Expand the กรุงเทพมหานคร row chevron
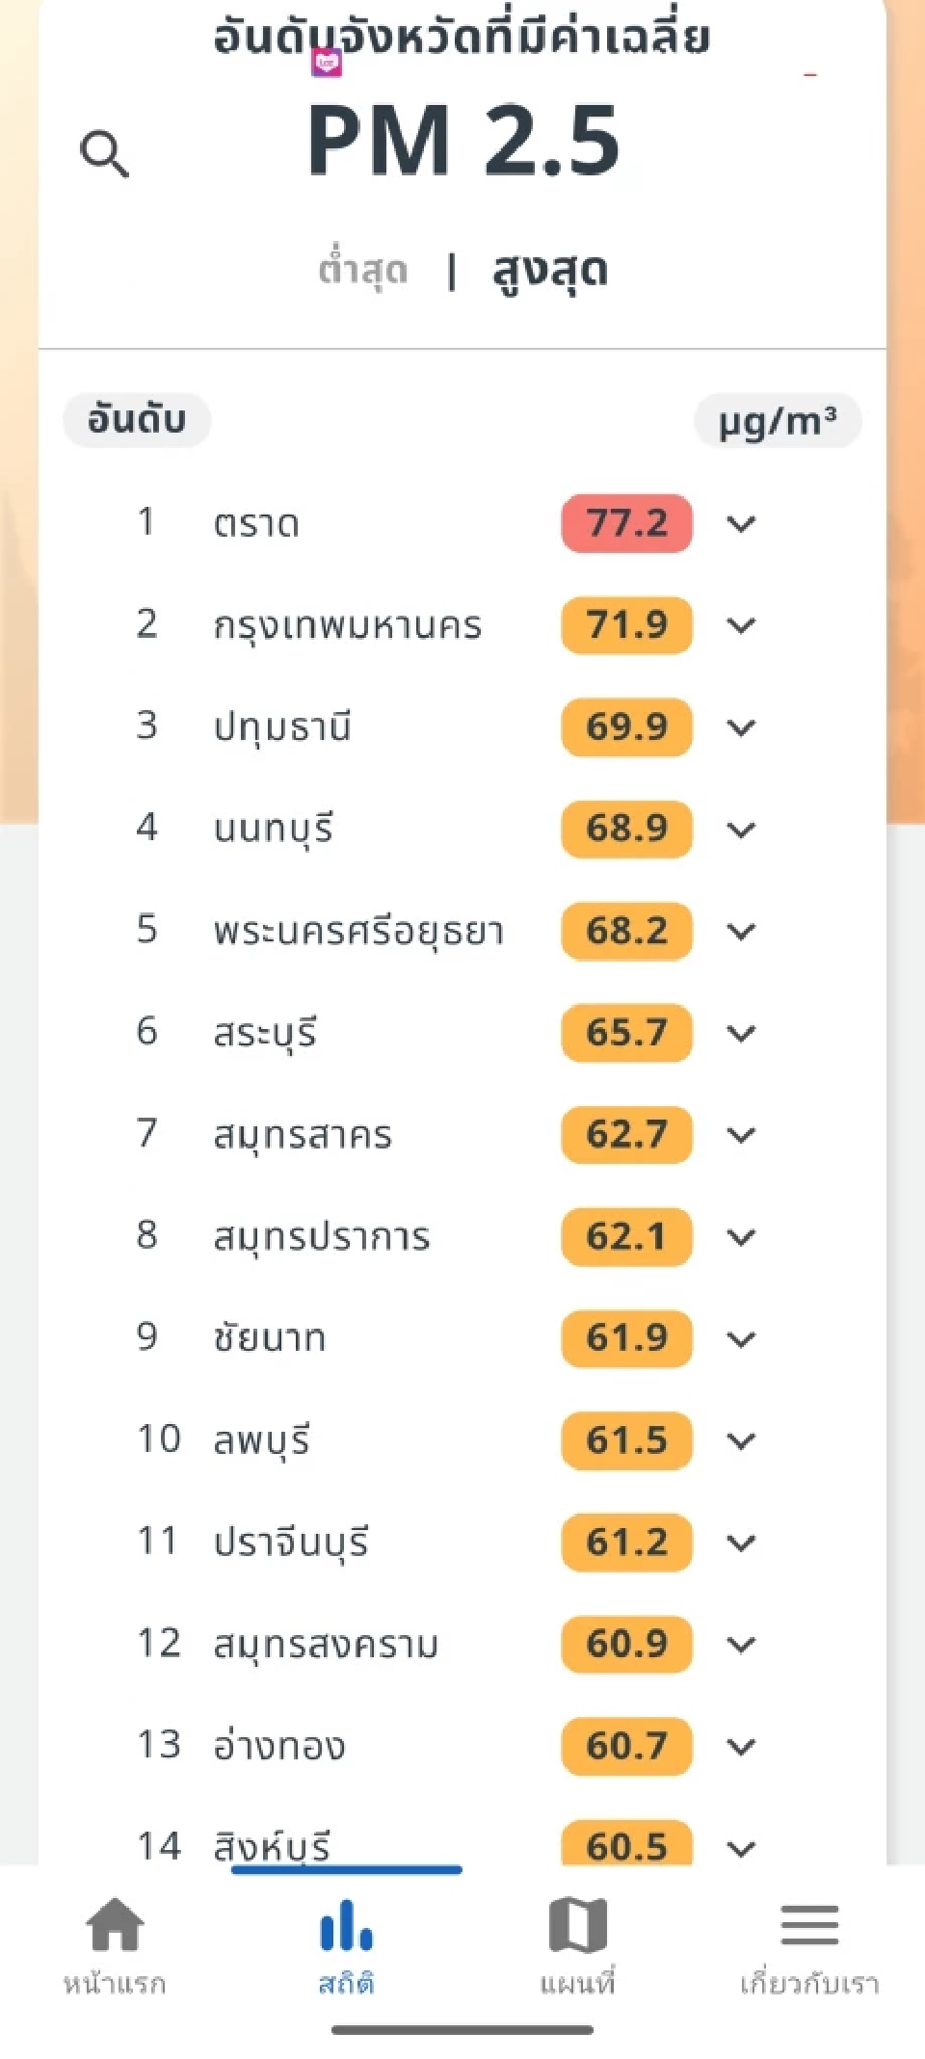The height and width of the screenshot is (2059, 925). (x=741, y=626)
